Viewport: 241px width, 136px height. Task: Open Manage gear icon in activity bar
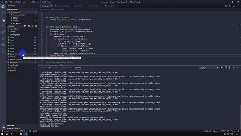[x=3, y=127]
